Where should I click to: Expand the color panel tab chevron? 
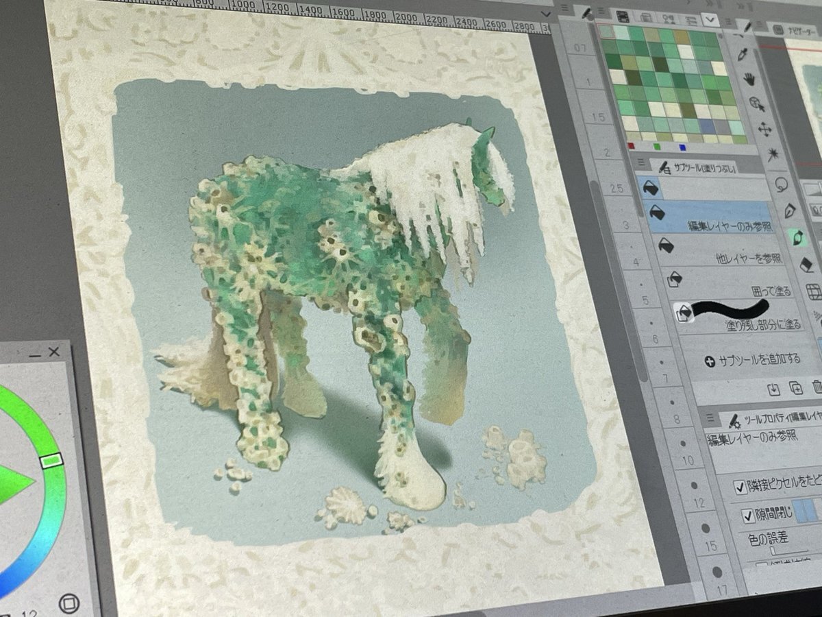[x=710, y=19]
